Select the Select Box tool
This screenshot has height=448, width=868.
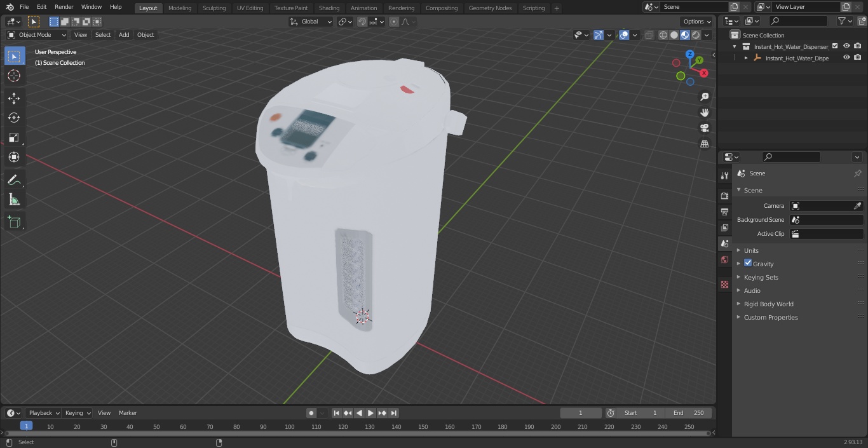pyautogui.click(x=14, y=56)
